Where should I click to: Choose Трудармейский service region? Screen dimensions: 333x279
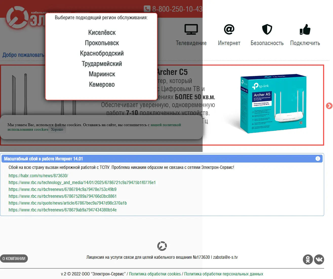coord(102,64)
